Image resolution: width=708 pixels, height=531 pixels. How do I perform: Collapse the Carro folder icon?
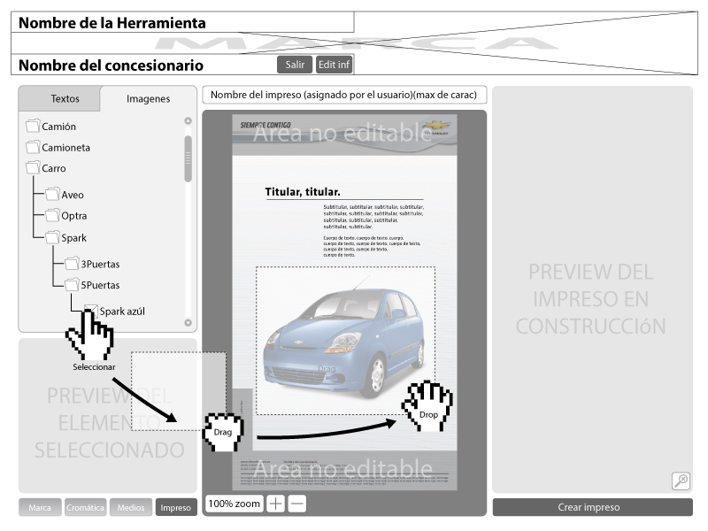(33, 167)
